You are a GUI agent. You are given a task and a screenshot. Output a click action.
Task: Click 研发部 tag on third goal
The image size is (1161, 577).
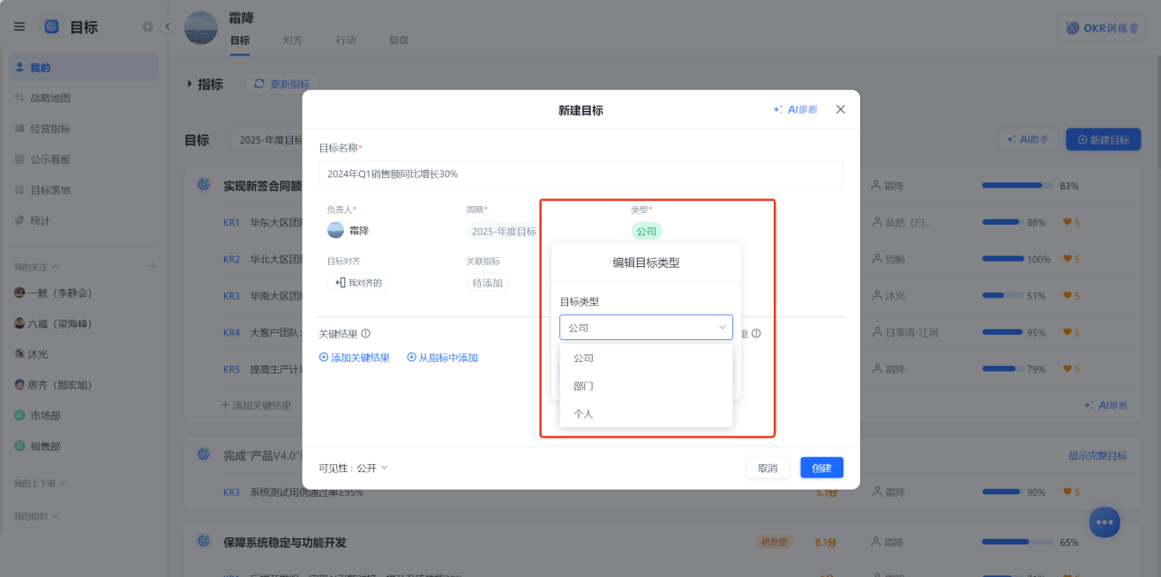[x=773, y=542]
